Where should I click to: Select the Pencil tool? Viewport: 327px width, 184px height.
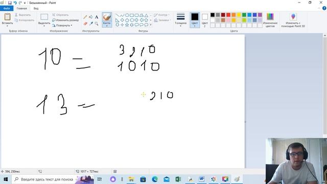tap(85, 17)
